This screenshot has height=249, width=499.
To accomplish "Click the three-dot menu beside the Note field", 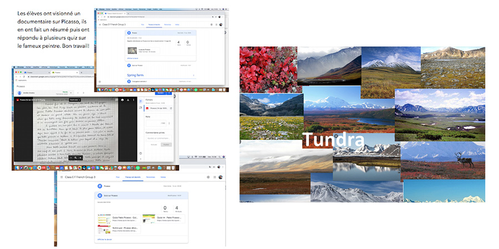I will [x=169, y=123].
